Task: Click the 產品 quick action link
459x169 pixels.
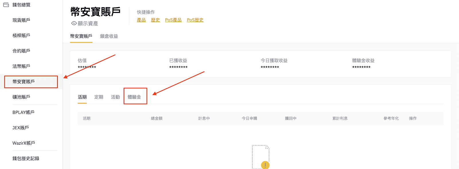Action: click(141, 20)
